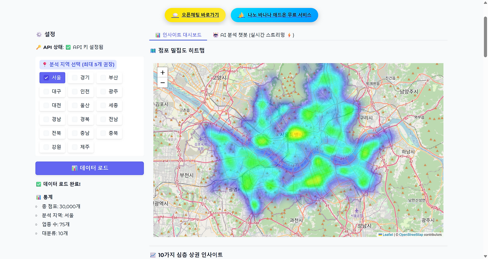
Task: Click the 분석 지역: 서울 statistic
Action: pos(58,215)
